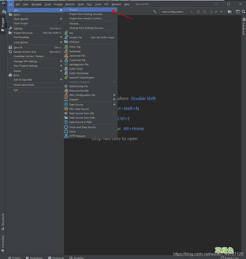Click the Add Configuration button
Screen dimensions: 246x259
coord(173,12)
